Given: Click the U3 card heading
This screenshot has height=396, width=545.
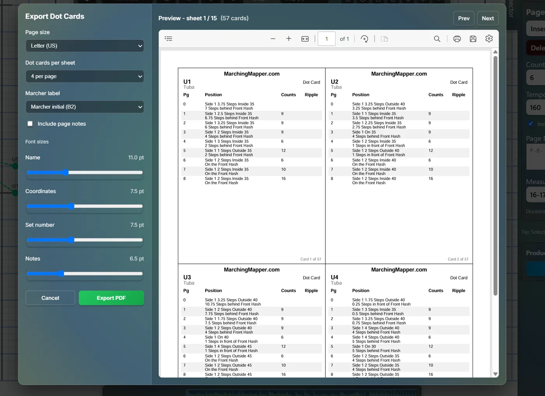Looking at the screenshot, I should (187, 277).
